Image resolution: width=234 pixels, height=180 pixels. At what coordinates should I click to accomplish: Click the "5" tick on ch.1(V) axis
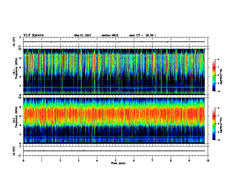[x=20, y=37]
